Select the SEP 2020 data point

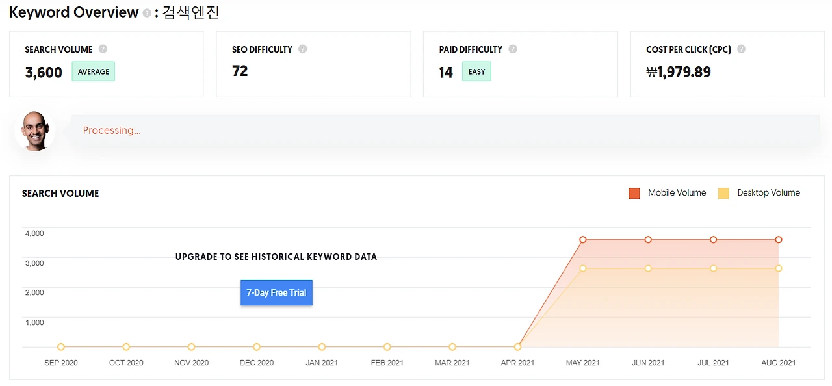tap(61, 347)
